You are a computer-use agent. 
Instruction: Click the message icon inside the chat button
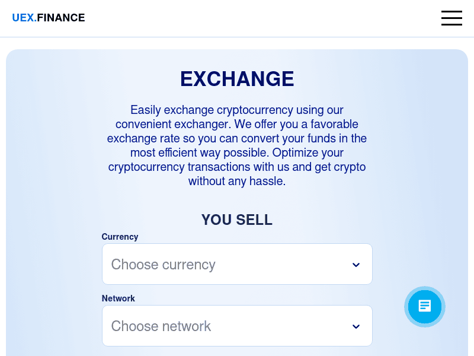click(x=425, y=306)
